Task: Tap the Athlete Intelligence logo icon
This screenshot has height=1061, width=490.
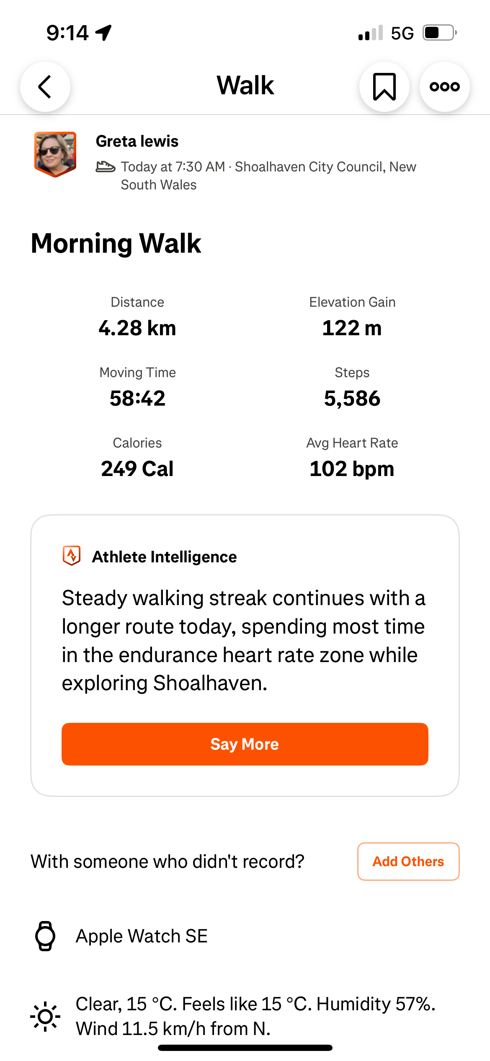Action: [72, 556]
